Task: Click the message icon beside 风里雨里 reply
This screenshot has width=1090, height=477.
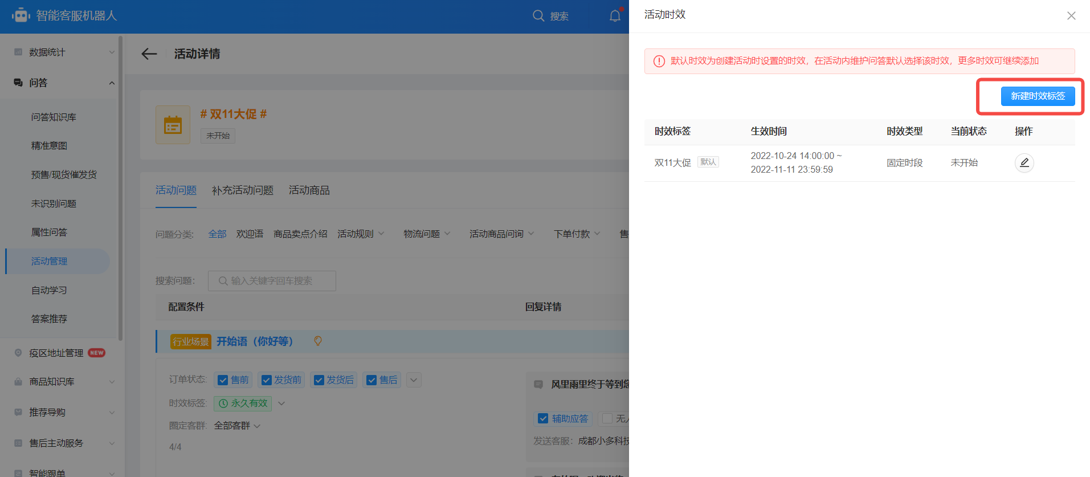Action: click(538, 385)
